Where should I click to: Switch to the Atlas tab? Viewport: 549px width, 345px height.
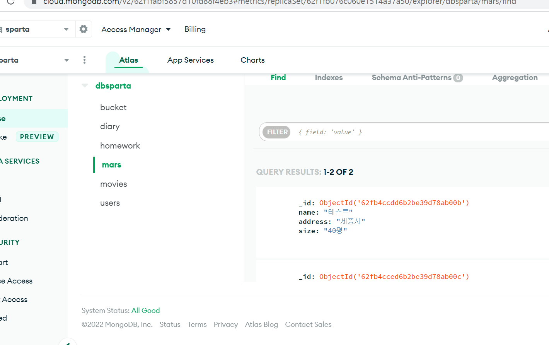tap(128, 60)
